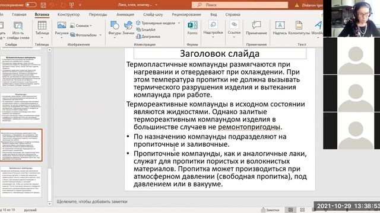Viewport: 380px width, 213px height.
Task: Click the presenter's webcam video tile
Action: (351, 18)
